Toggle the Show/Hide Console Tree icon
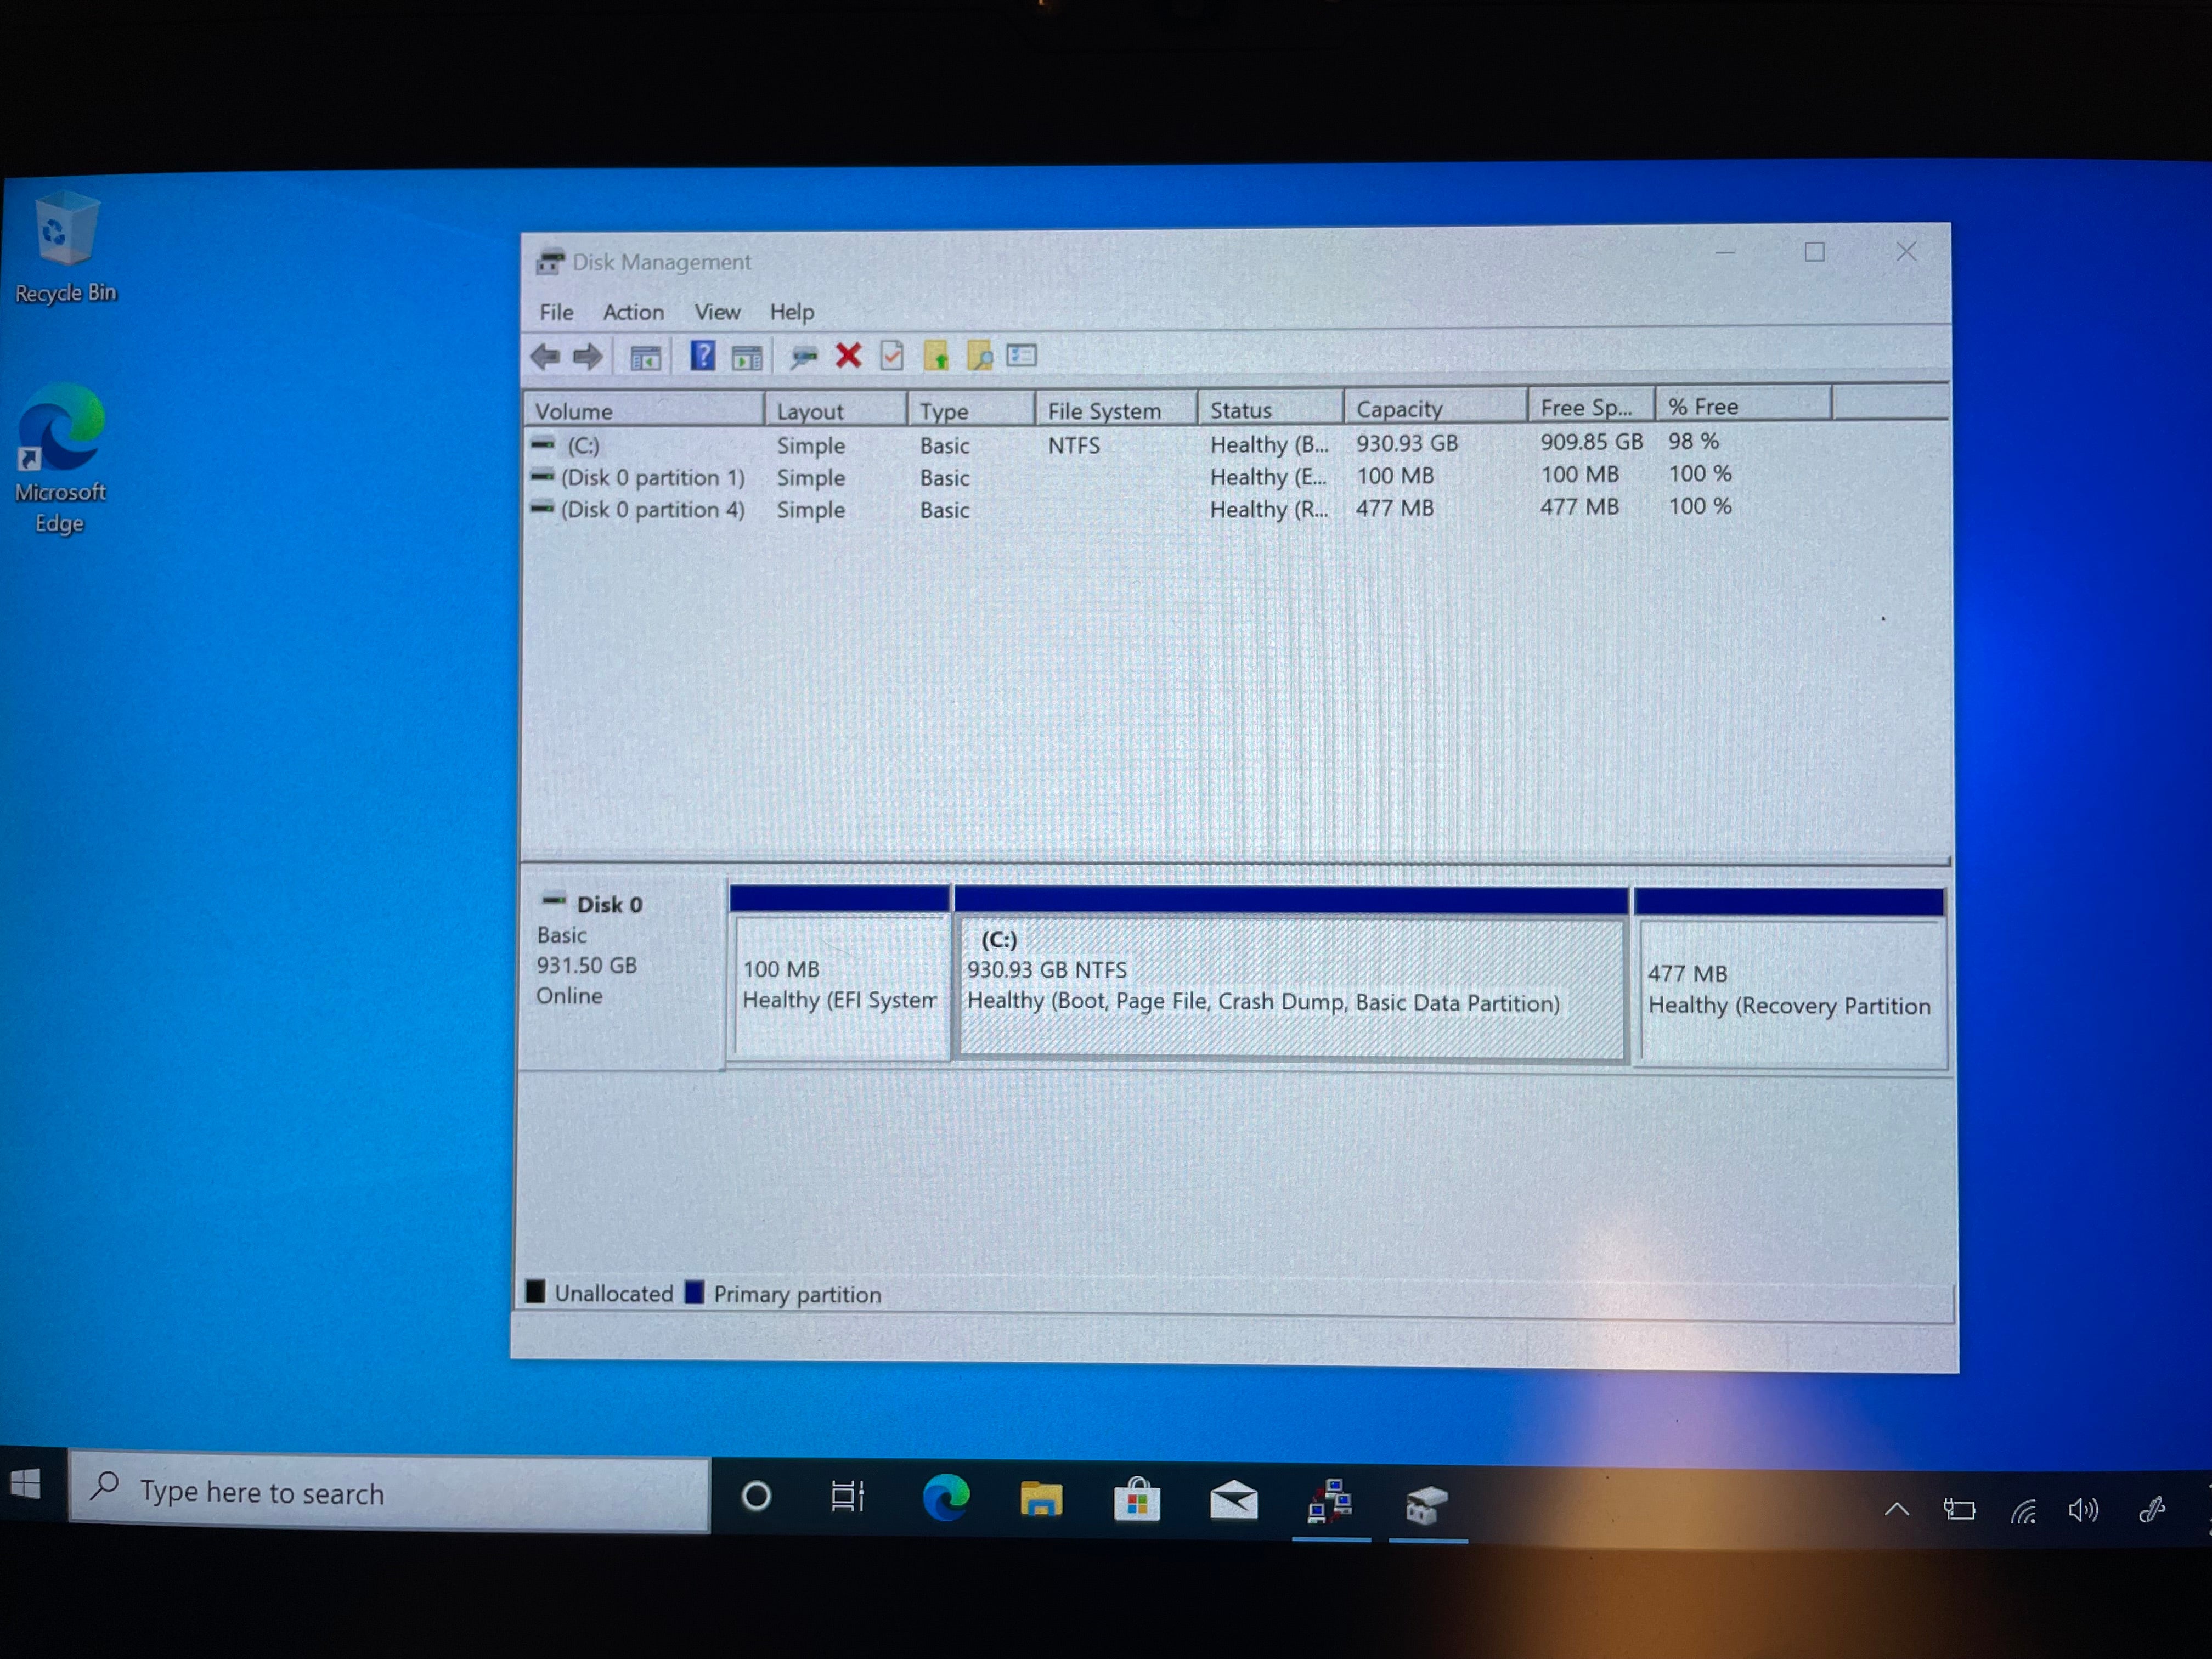 (x=645, y=357)
